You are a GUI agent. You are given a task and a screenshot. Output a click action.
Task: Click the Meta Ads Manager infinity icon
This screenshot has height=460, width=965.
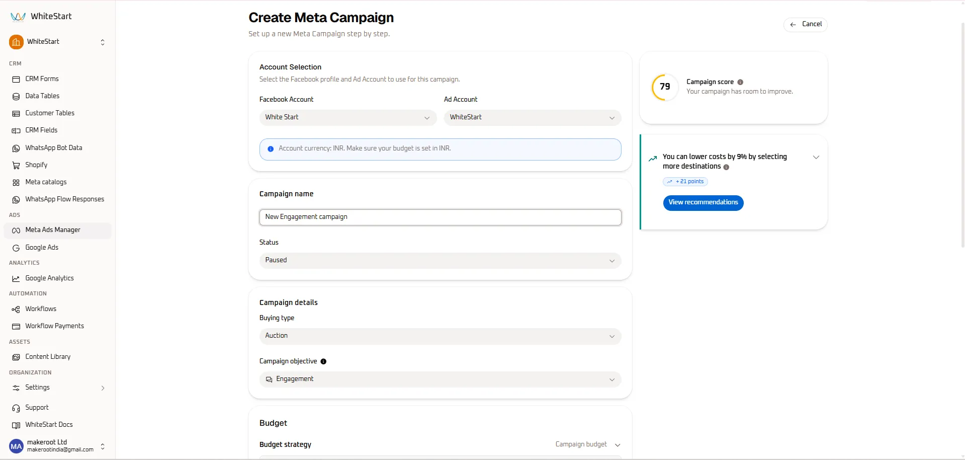16,231
